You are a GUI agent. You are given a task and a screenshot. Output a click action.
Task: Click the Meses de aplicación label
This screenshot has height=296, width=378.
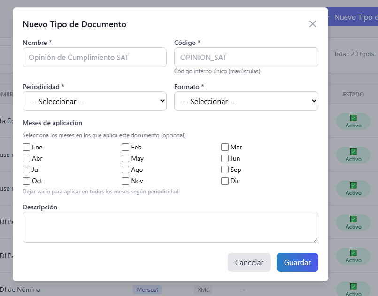(52, 123)
